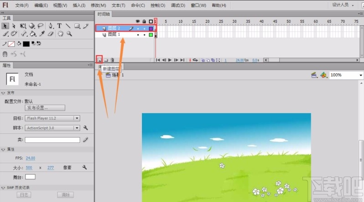The image size is (364, 202).
Task: Play the timeline
Action: (170, 60)
